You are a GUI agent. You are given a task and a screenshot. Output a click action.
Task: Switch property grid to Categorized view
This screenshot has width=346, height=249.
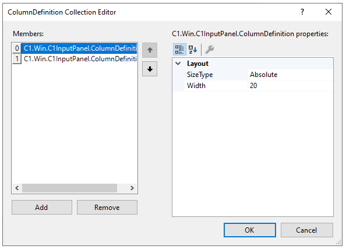179,49
